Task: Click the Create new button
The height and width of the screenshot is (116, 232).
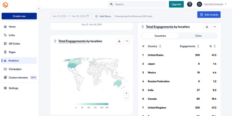Action: click(x=19, y=16)
